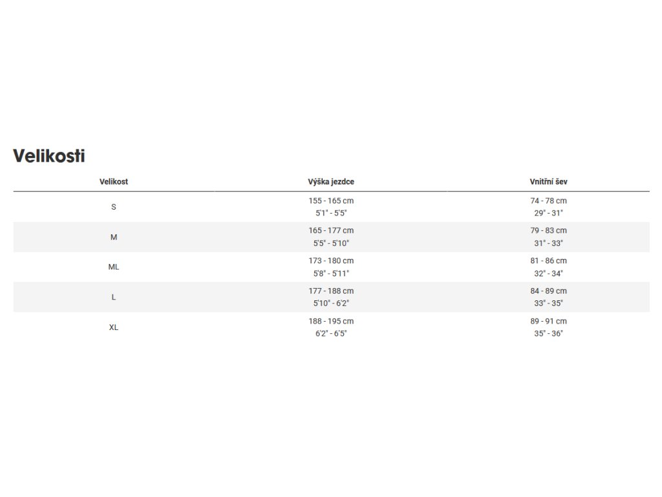
Task: Choose the ML size row label
Action: tap(114, 267)
